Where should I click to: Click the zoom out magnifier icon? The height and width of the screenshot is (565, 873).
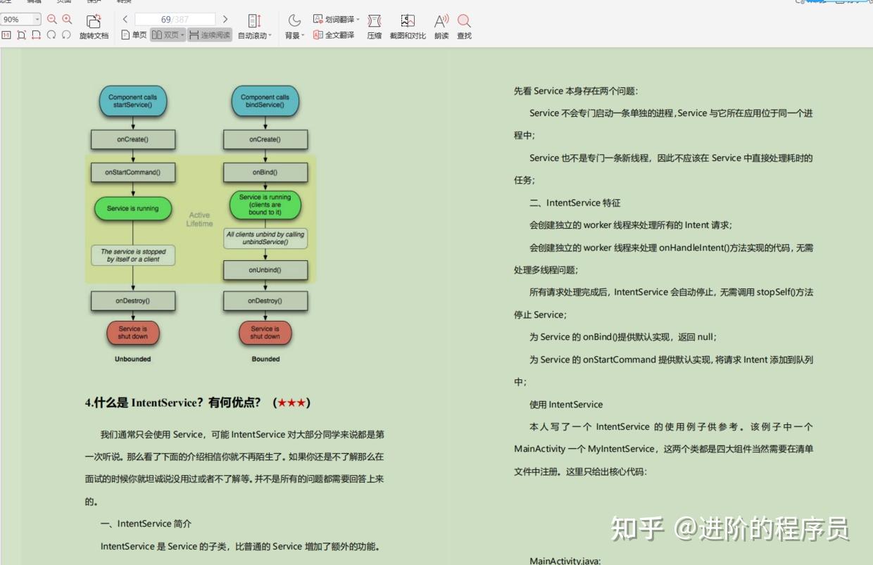click(x=51, y=20)
